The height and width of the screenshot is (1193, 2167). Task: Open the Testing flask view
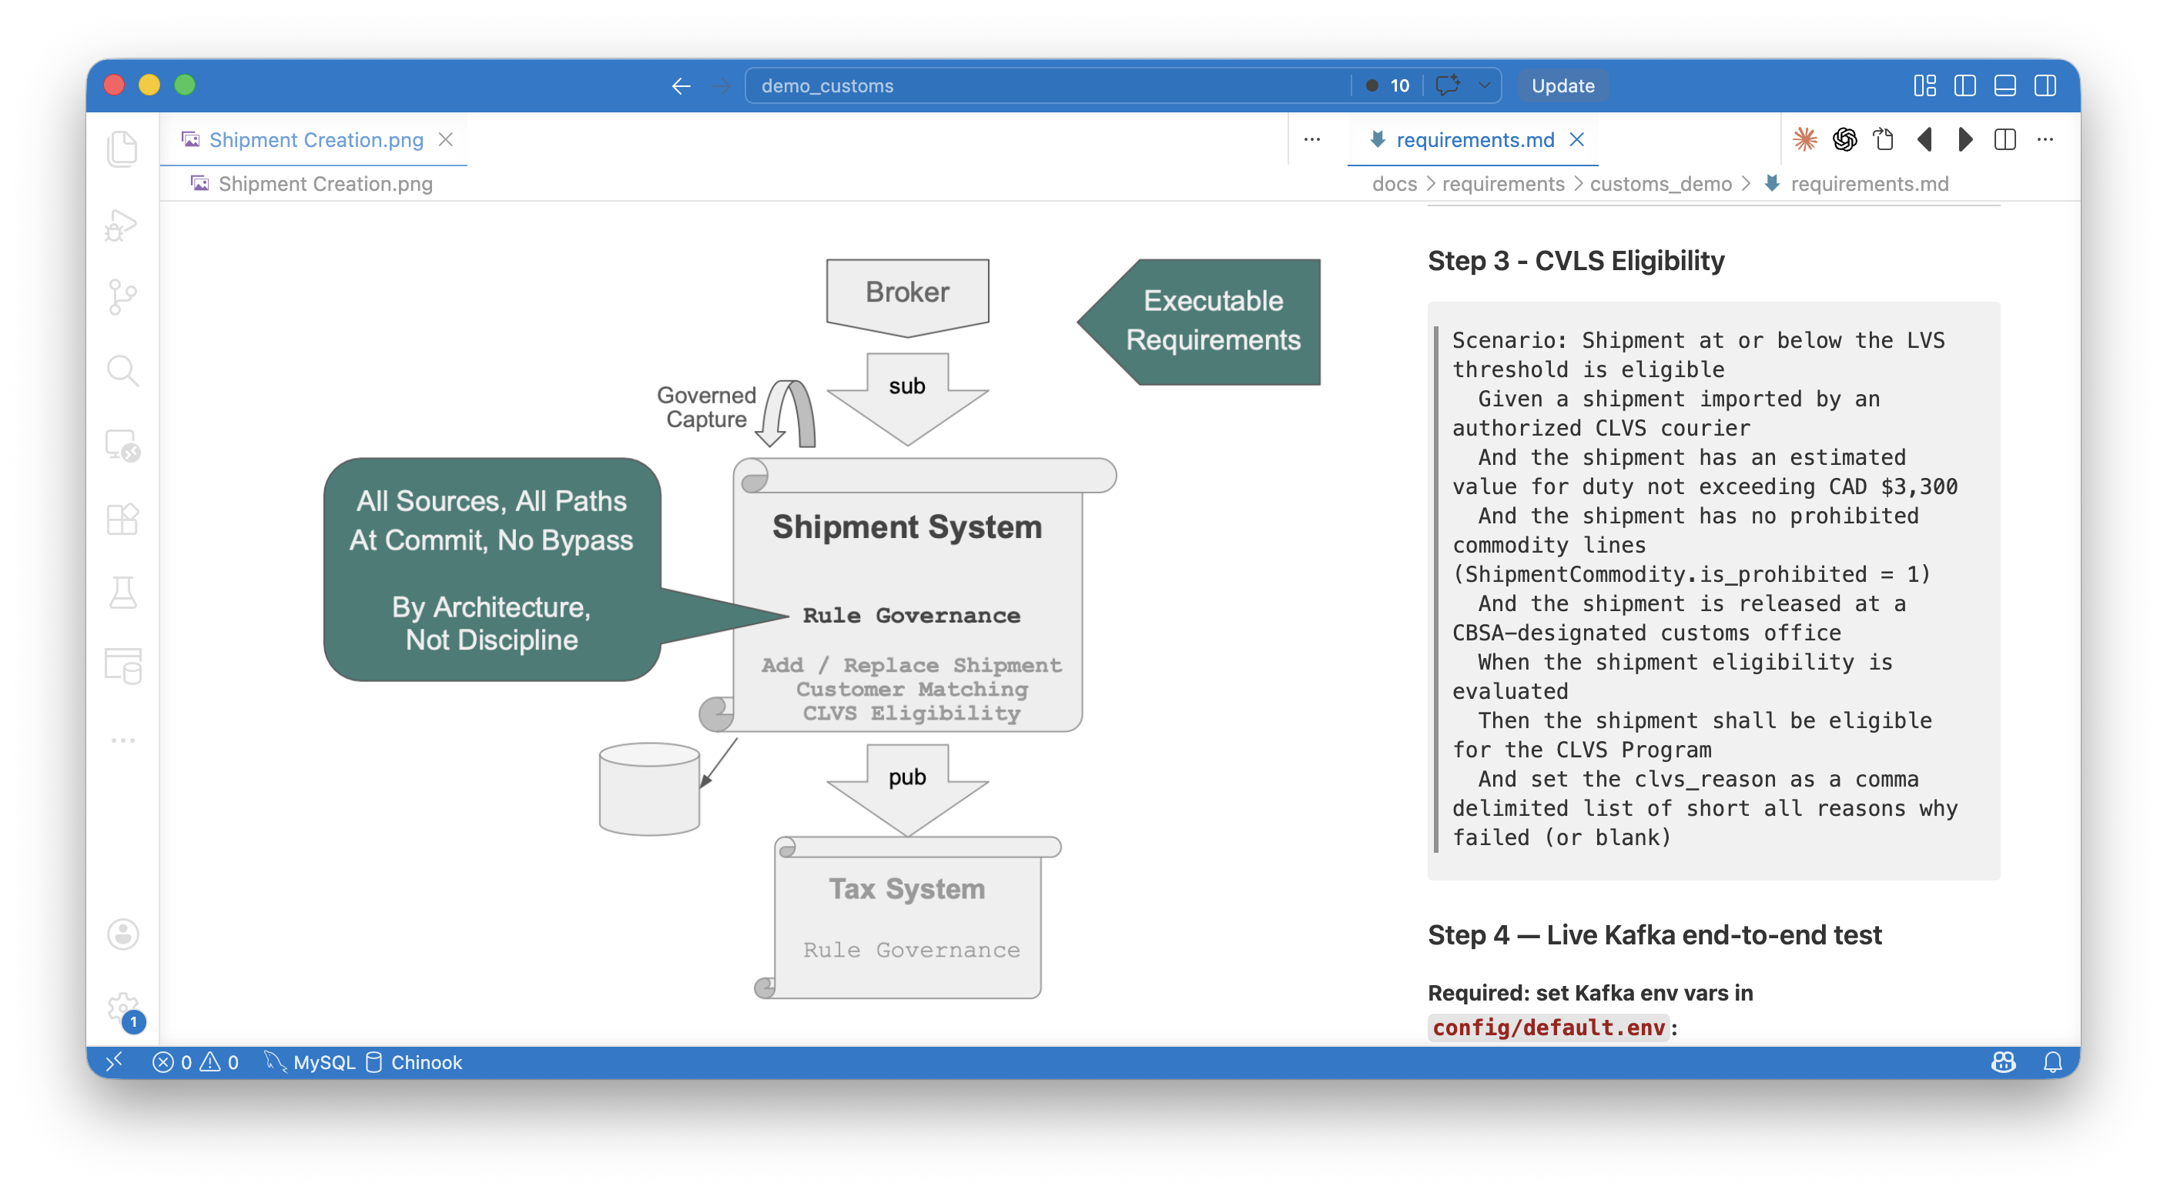(x=122, y=593)
